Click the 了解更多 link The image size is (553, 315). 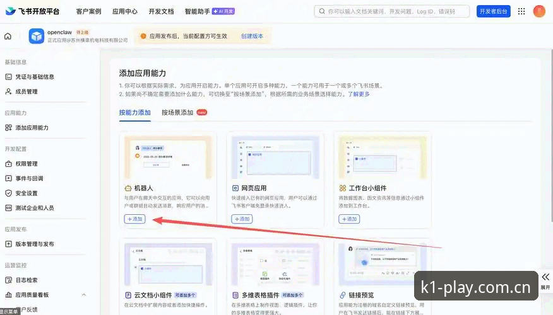coord(359,94)
